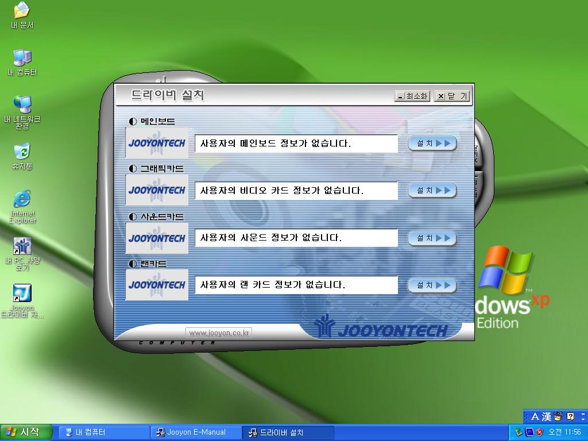Image resolution: width=588 pixels, height=441 pixels.
Task: Click the red security shield tray icon
Action: click(540, 432)
